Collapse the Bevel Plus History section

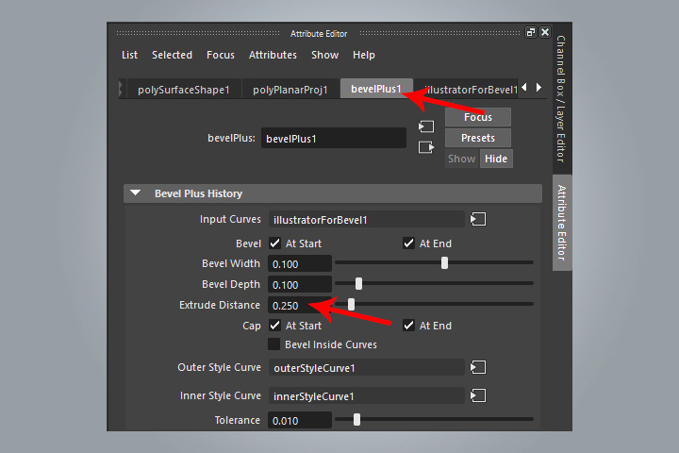coord(137,193)
